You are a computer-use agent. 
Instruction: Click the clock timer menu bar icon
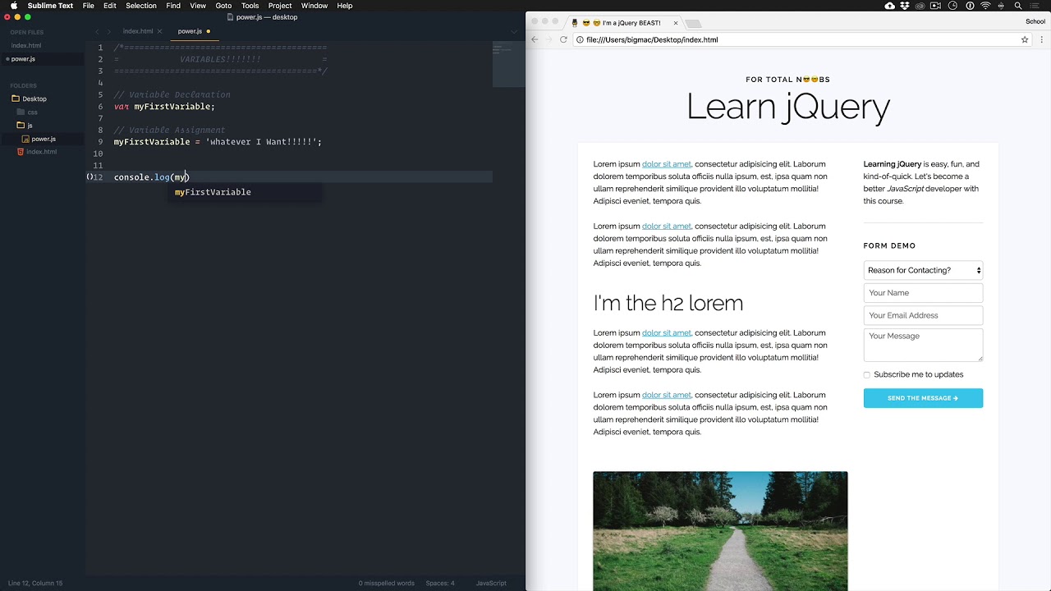pos(953,6)
